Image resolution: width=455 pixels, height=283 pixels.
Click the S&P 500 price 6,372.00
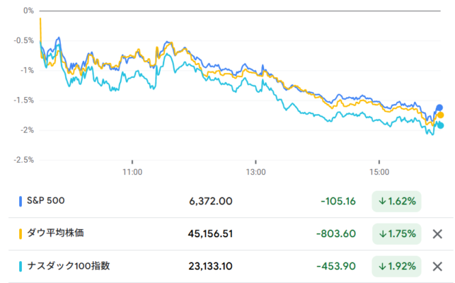(211, 202)
